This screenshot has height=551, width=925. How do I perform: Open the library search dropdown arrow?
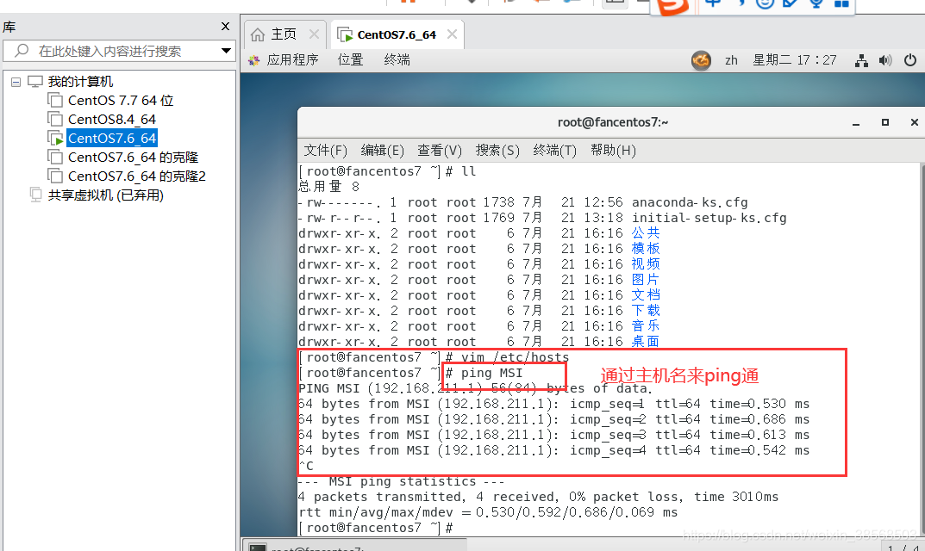[226, 52]
